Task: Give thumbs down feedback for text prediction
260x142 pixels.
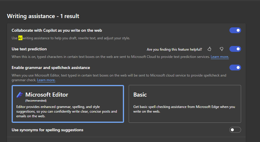Action: pyautogui.click(x=221, y=49)
